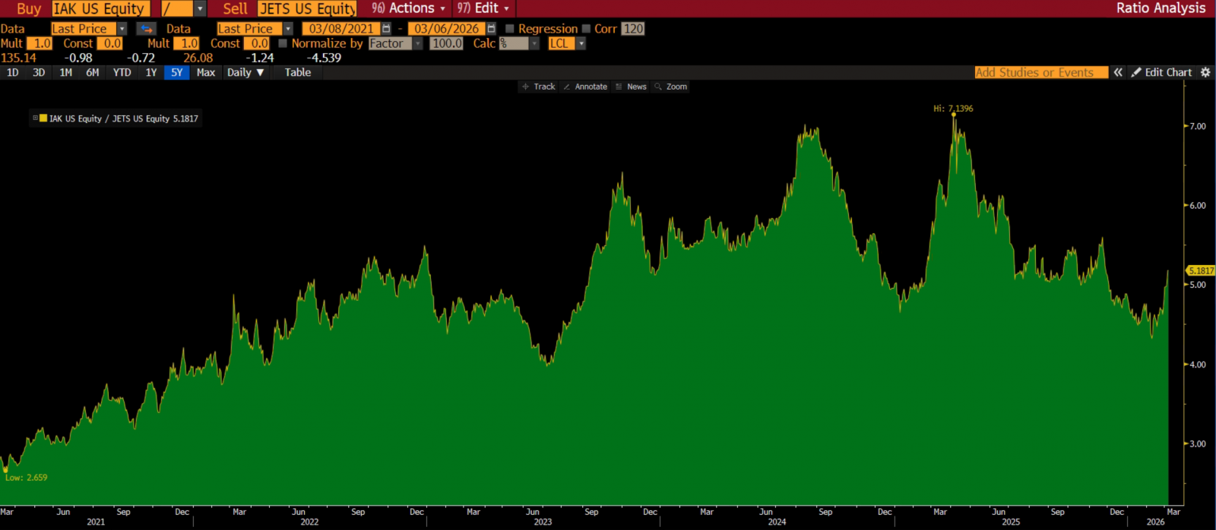This screenshot has height=530, width=1216.
Task: Activate the chart Zoom tool
Action: (671, 87)
